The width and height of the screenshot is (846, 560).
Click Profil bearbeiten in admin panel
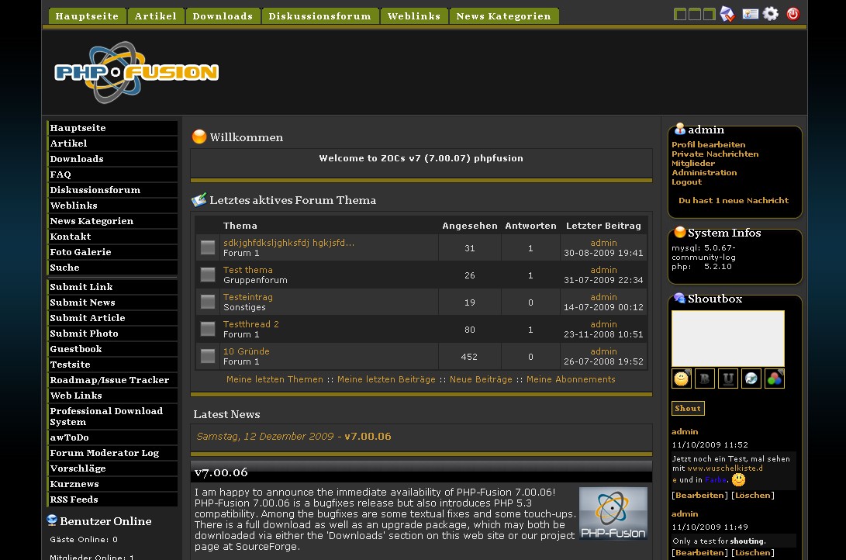point(709,144)
